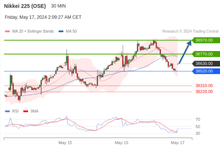Image resolution: width=220 pixels, height=148 pixels.
Task: Click the blue MA 50 legend swatch
Action: 61,31
